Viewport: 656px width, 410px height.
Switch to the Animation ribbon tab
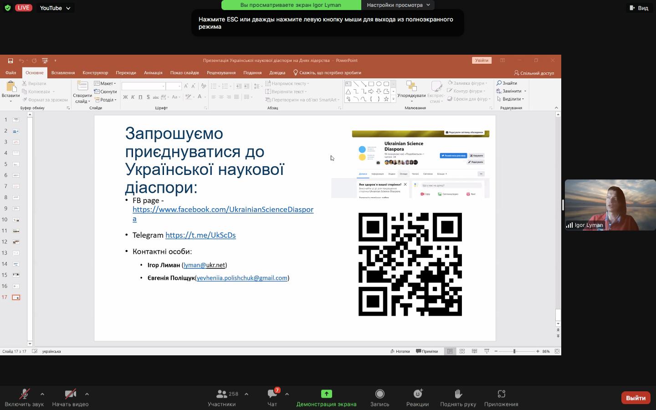coord(153,72)
